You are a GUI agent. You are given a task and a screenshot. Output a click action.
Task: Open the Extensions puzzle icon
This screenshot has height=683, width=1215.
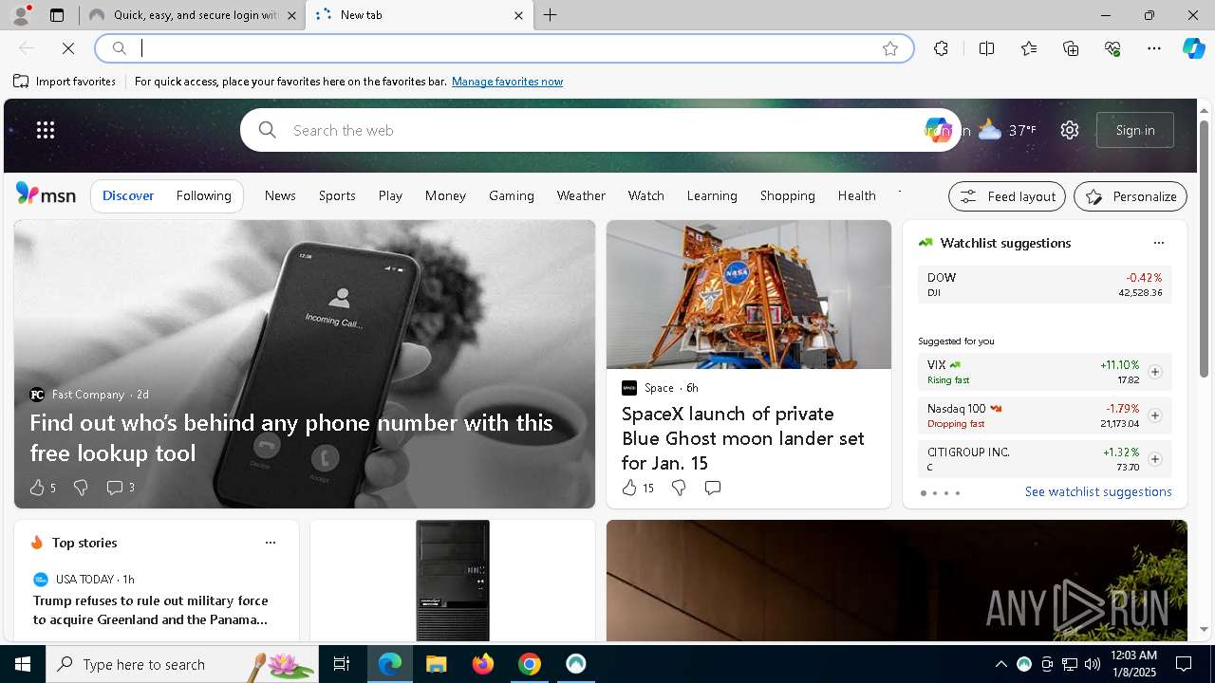coord(941,48)
